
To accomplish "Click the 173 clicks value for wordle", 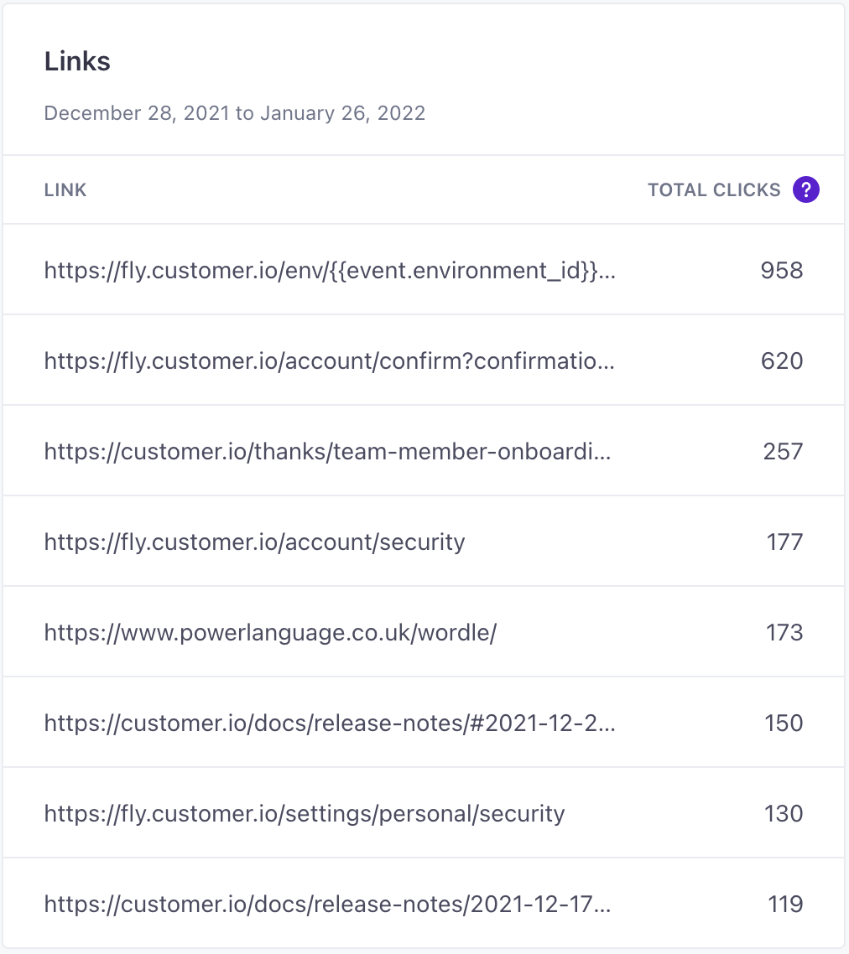I will click(x=784, y=633).
